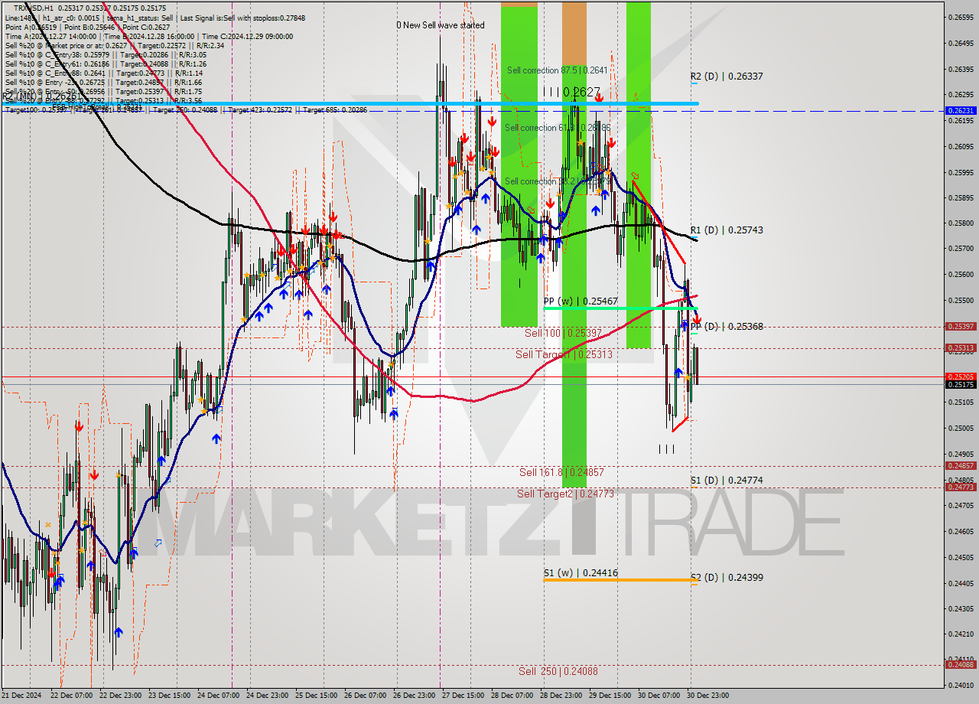
Task: Click the 'Sell correction 87.5 | 0.2641' label
Action: coord(558,70)
